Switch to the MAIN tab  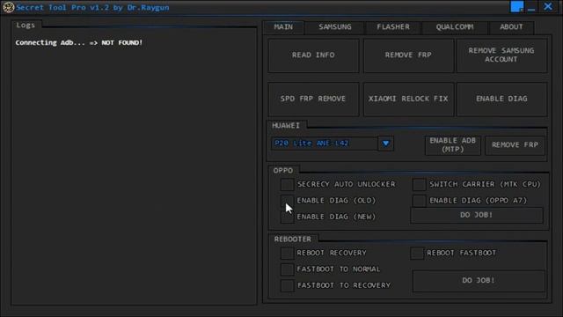tap(283, 27)
